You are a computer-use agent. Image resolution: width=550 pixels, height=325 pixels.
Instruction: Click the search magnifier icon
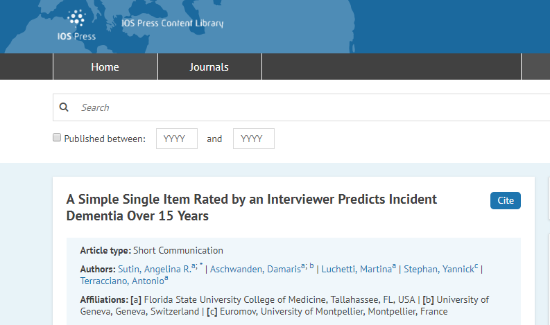pyautogui.click(x=65, y=107)
